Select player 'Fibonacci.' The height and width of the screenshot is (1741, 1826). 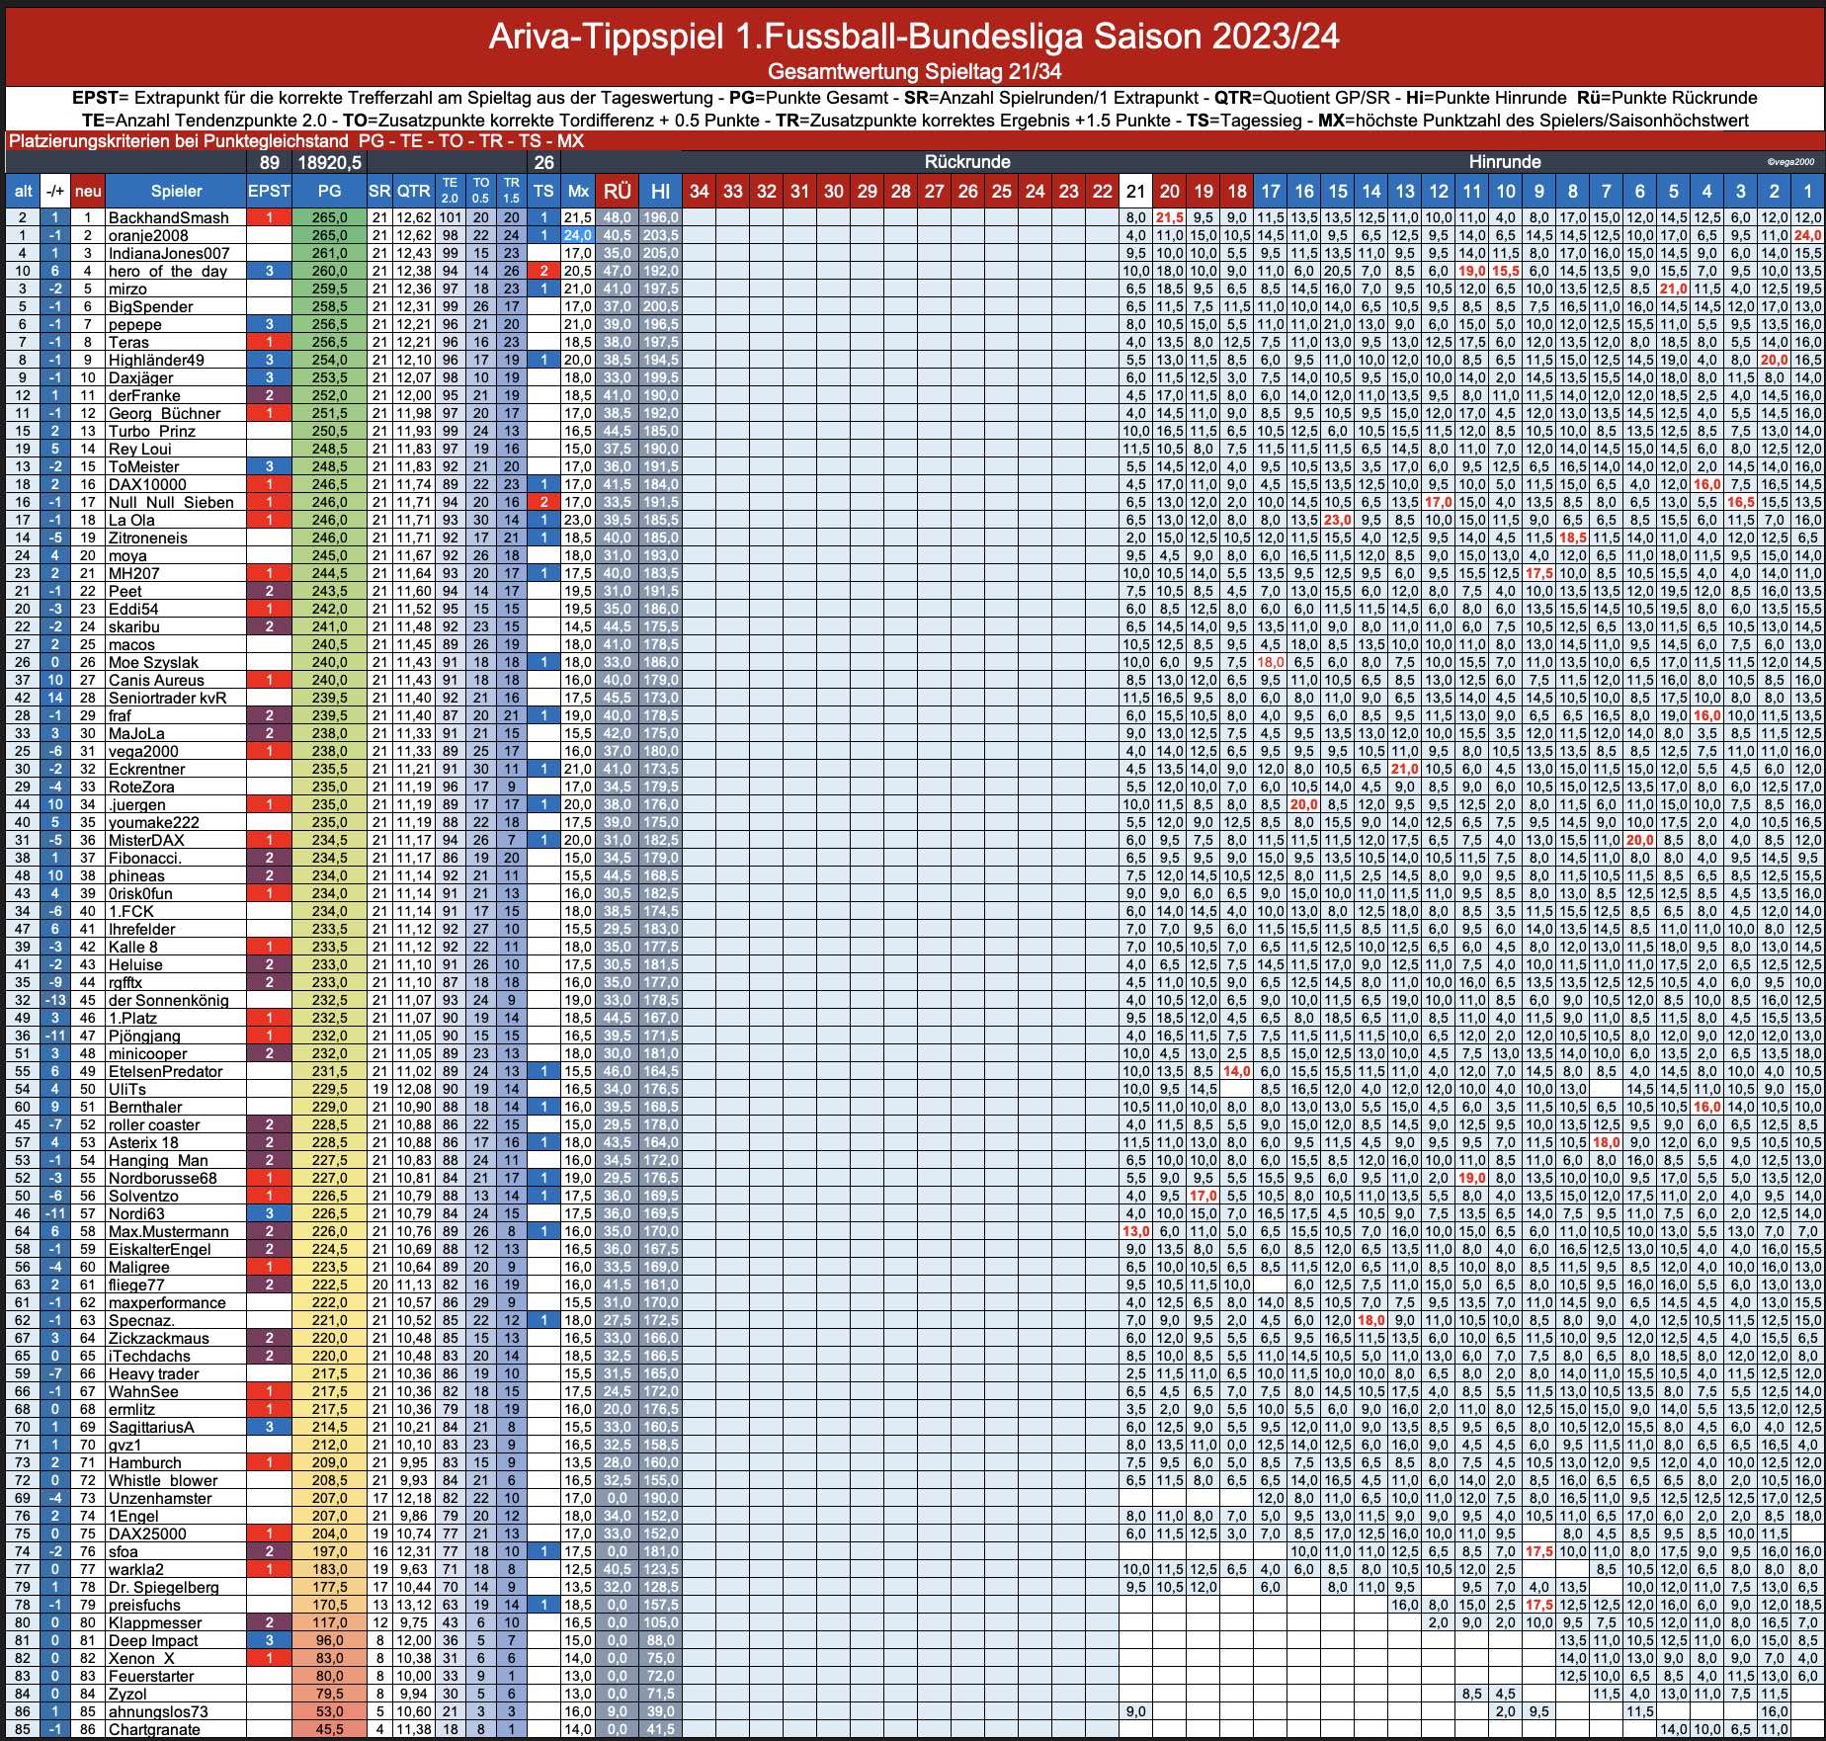click(x=144, y=858)
